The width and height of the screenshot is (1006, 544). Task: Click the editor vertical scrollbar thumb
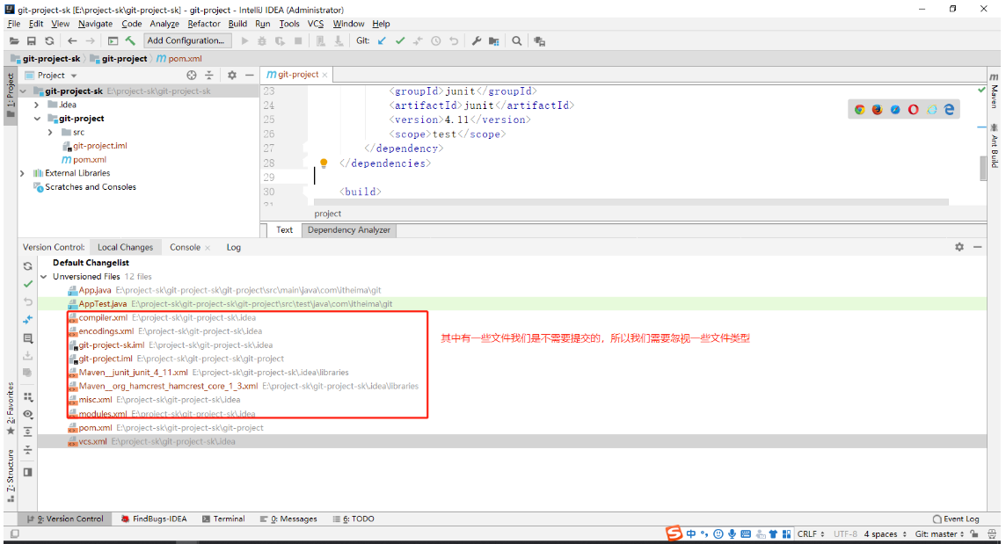click(x=983, y=168)
